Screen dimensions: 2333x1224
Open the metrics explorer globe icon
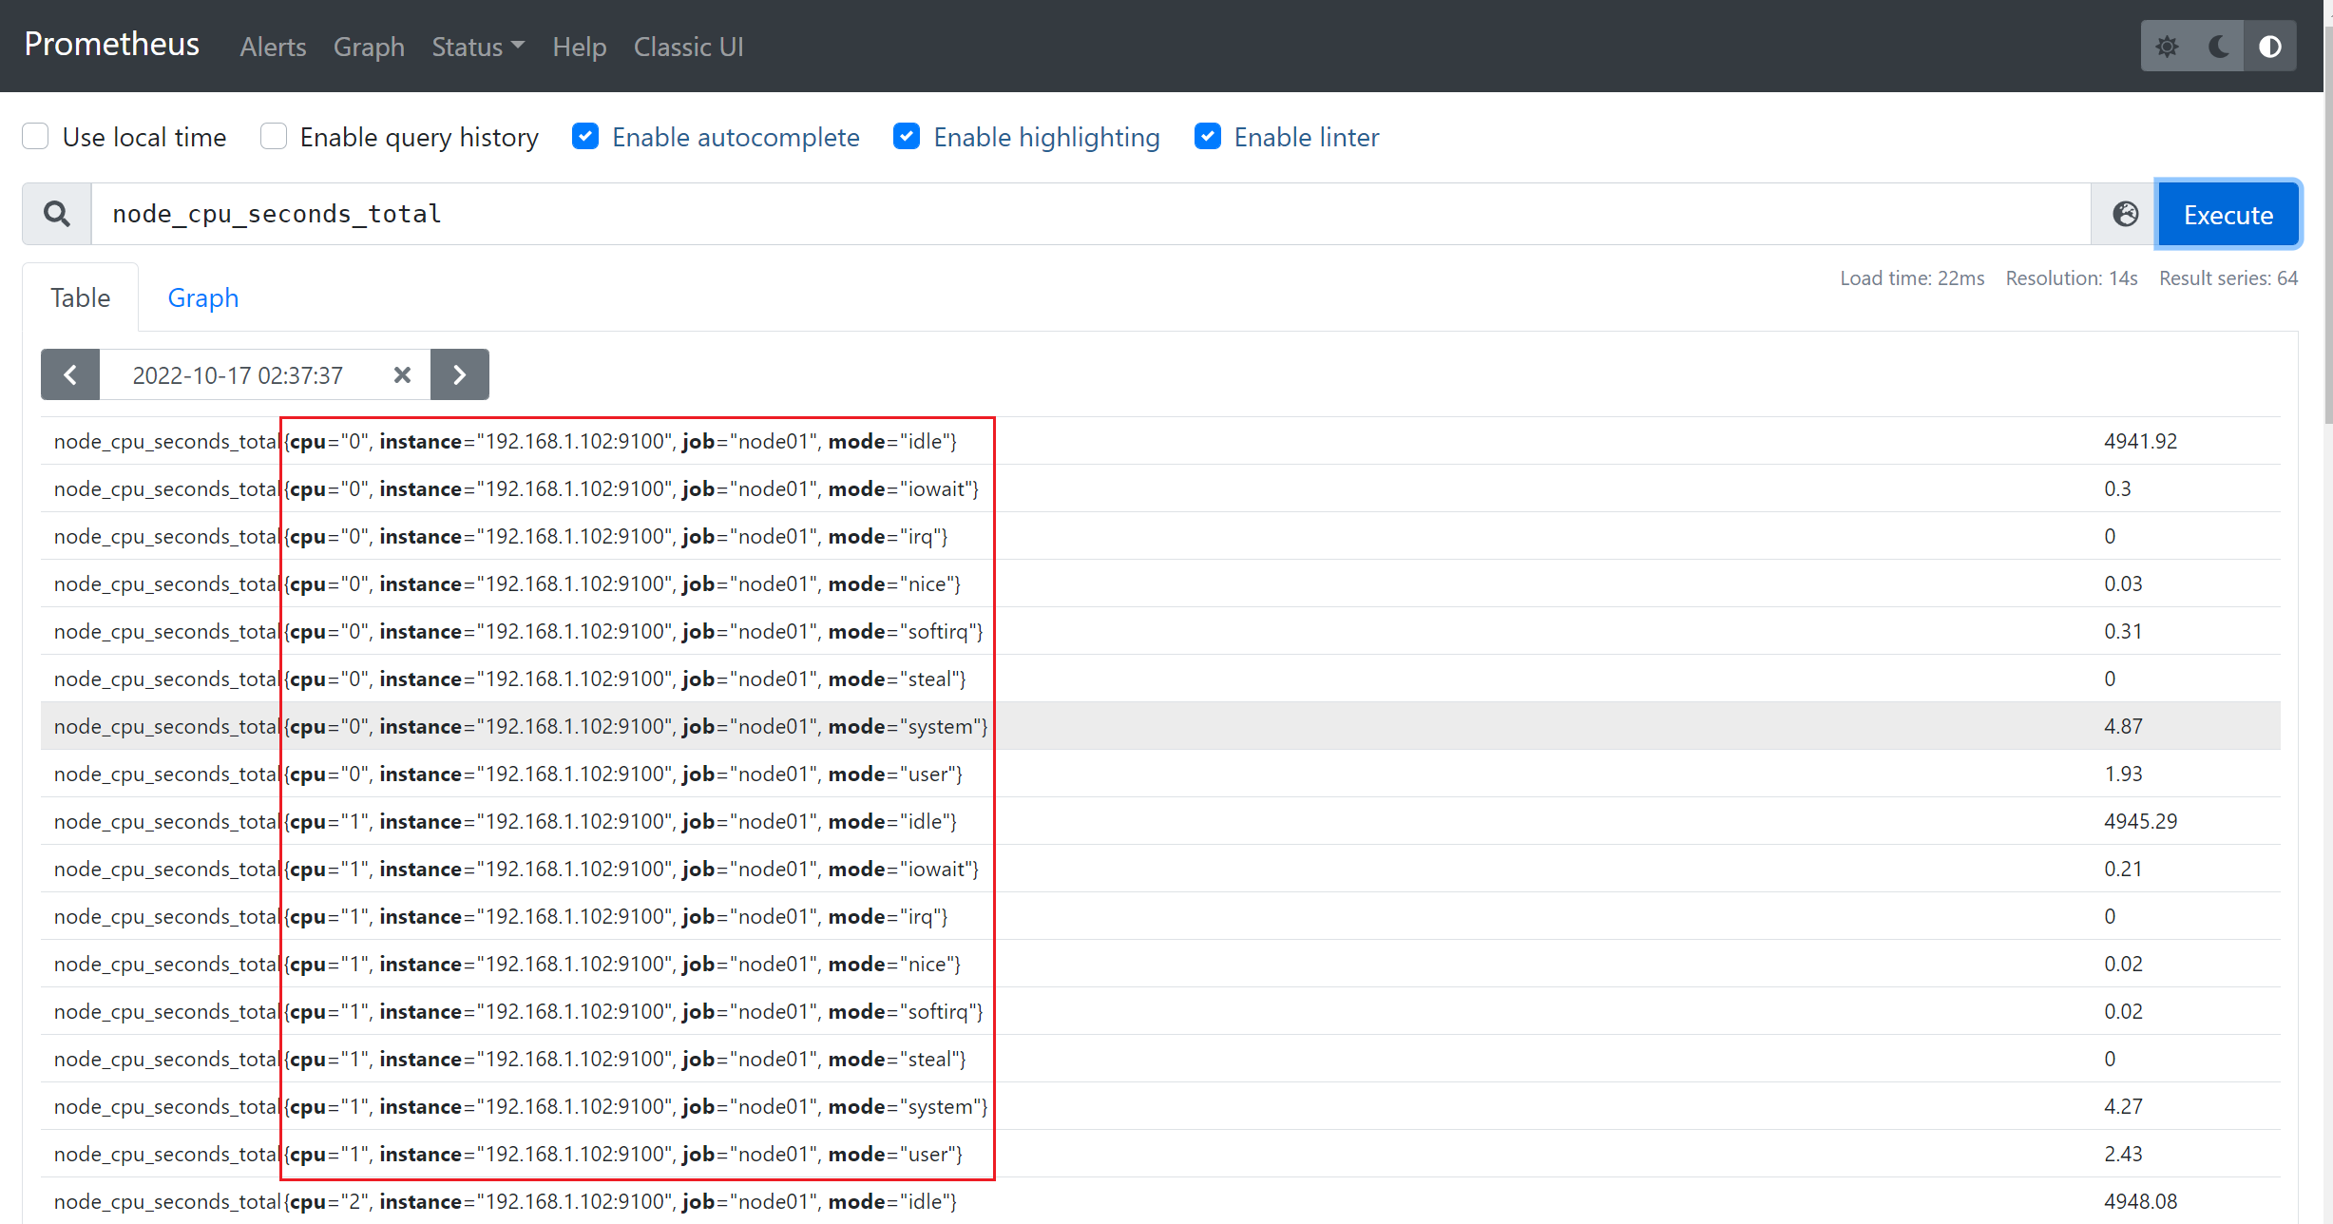click(x=2125, y=214)
